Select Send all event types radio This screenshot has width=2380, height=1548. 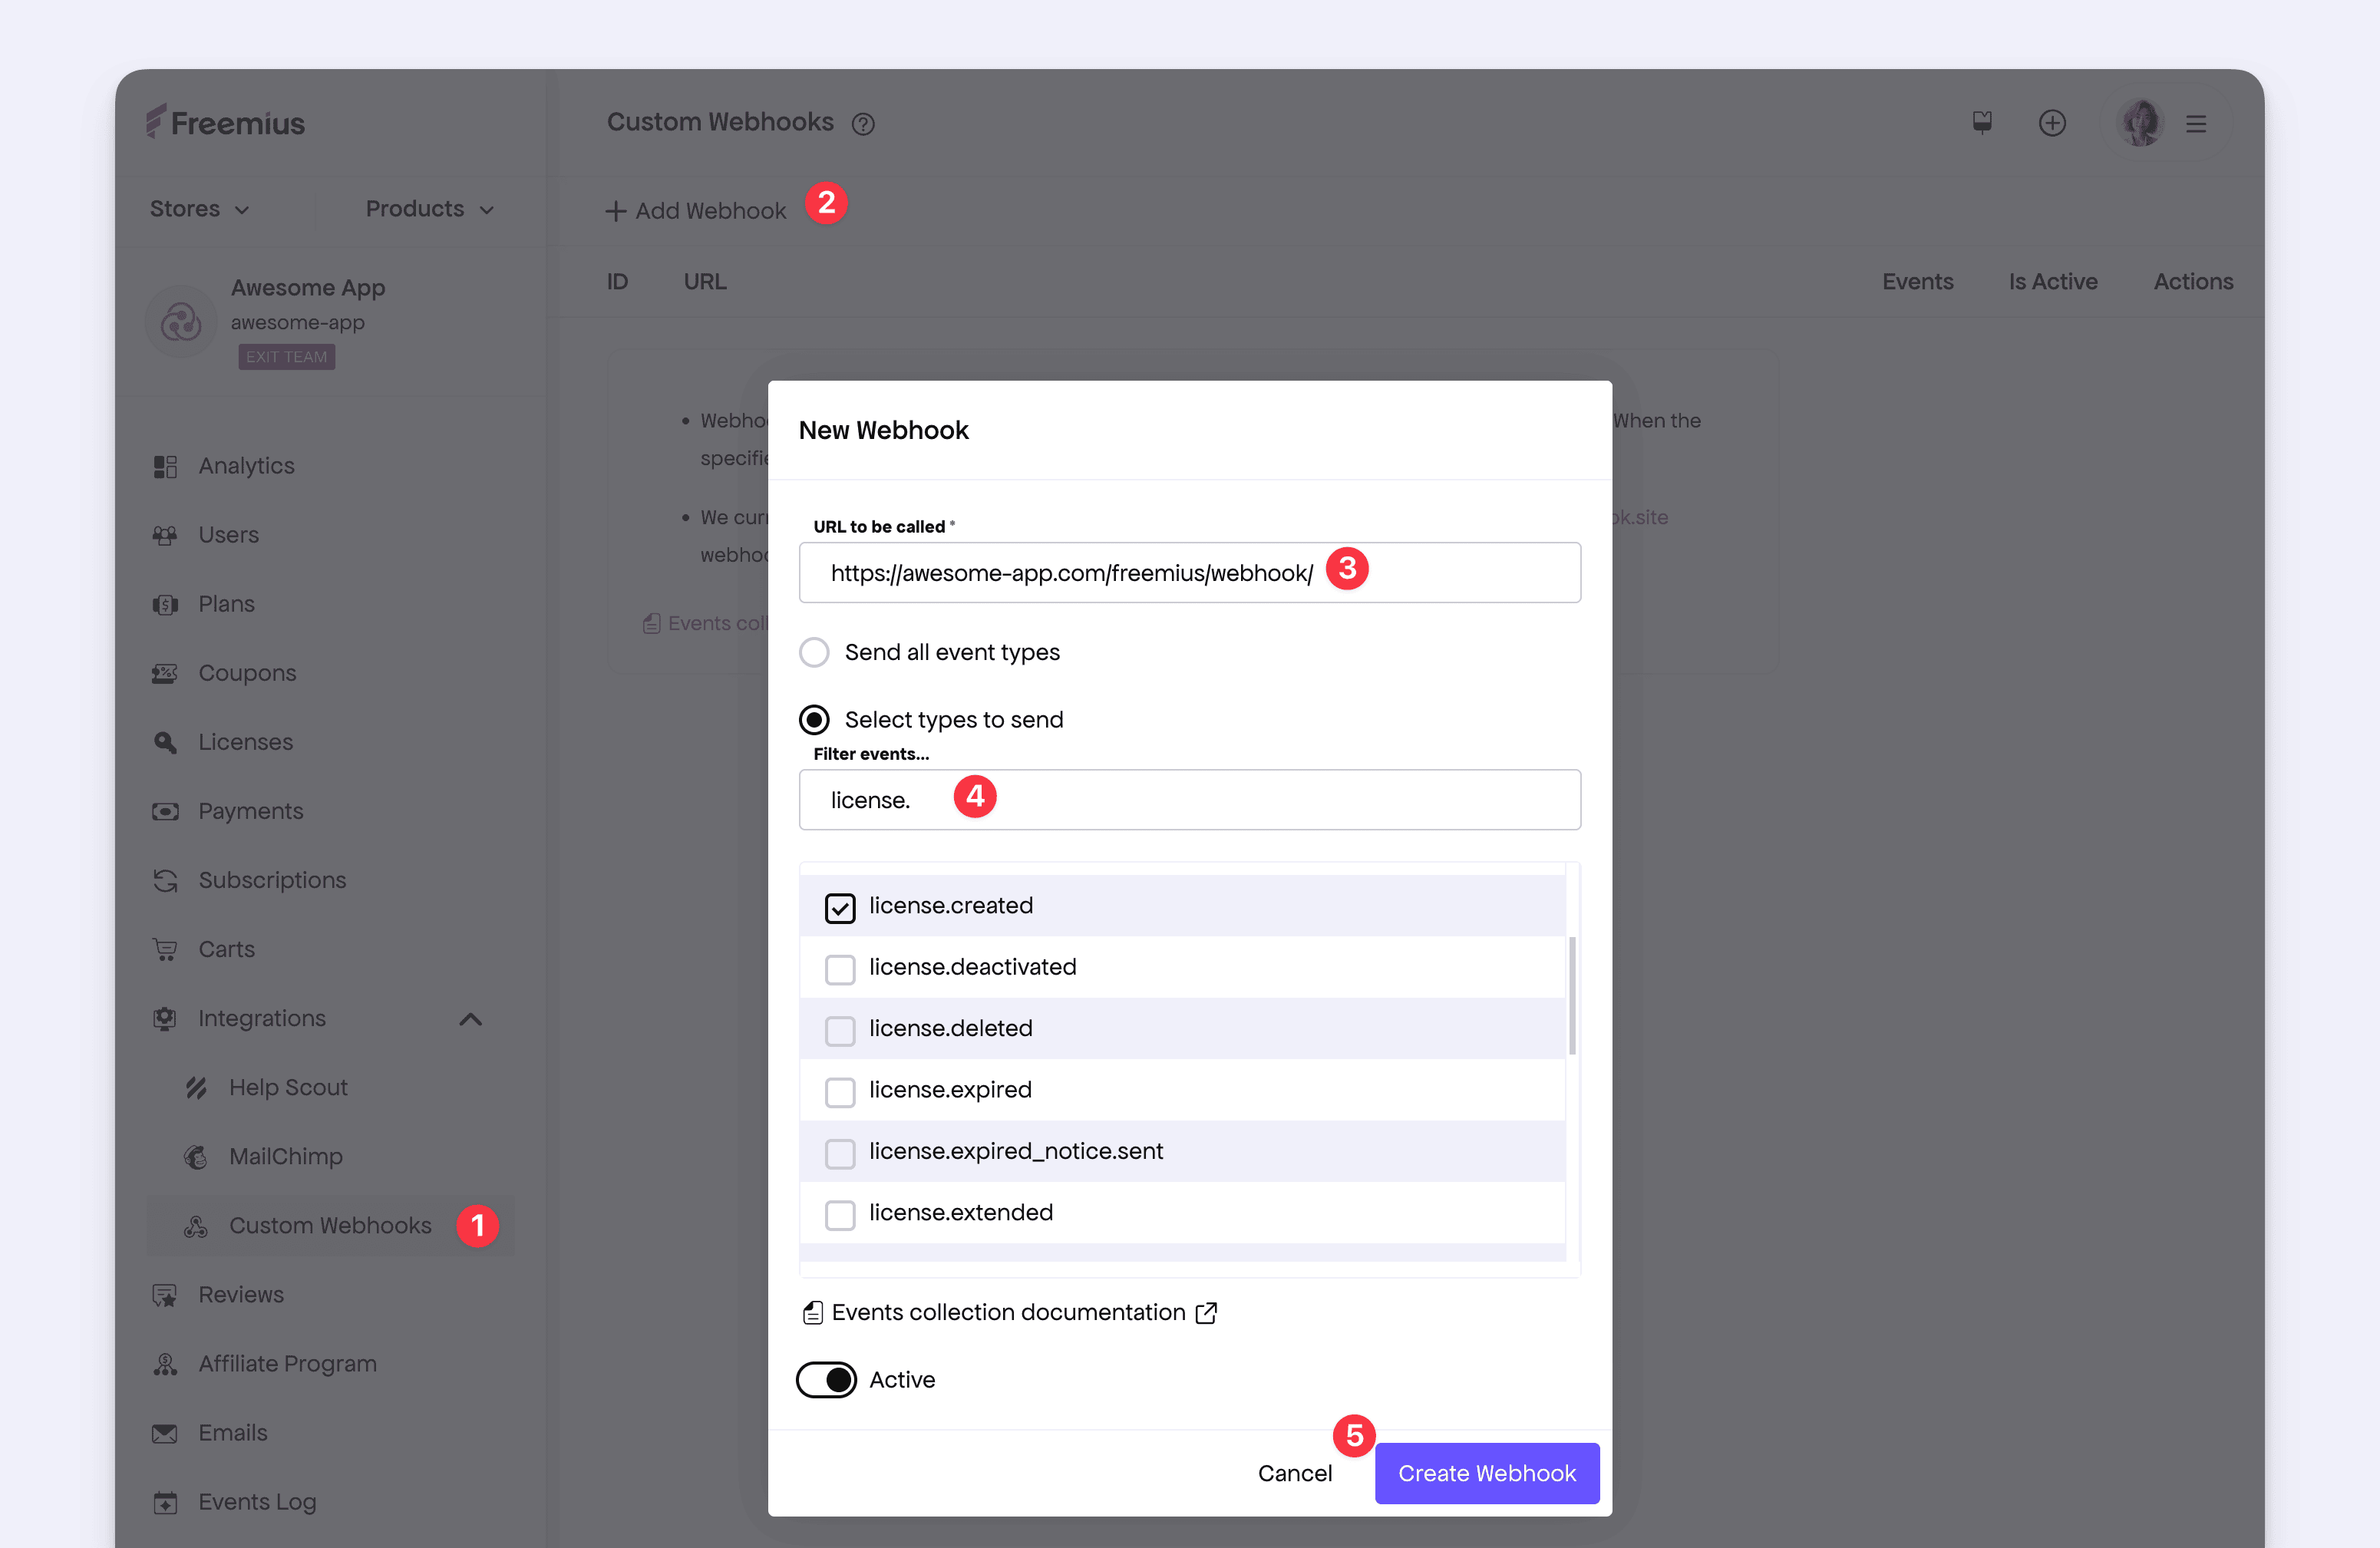point(814,653)
